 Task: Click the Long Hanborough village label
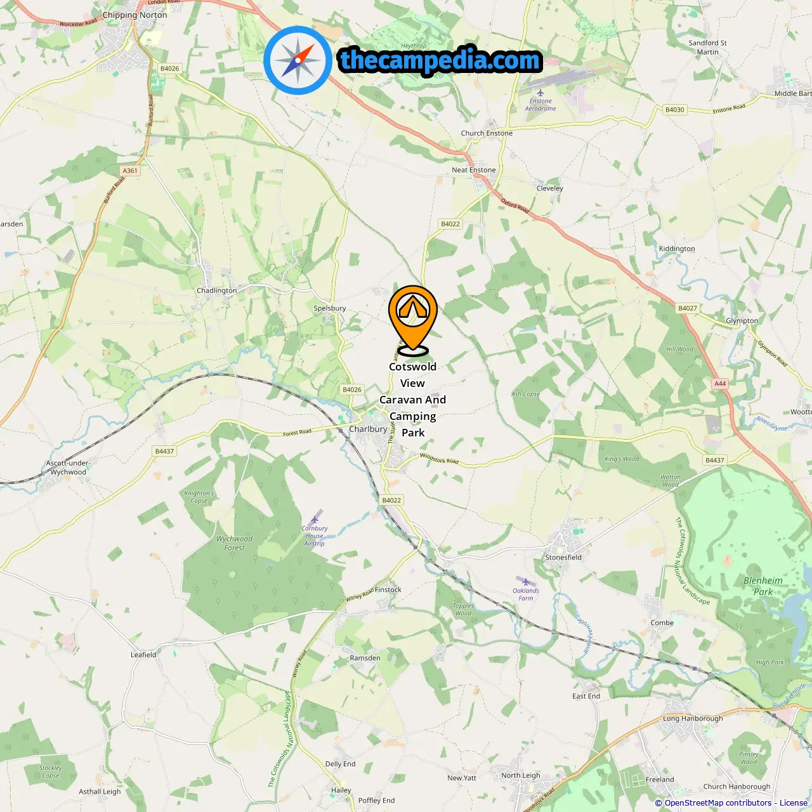(x=693, y=719)
